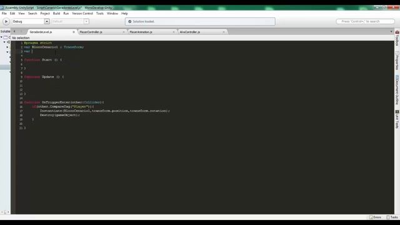Collapse the top solution node in Solution pad
This screenshot has height=225, width=400.
pyautogui.click(x=1, y=37)
